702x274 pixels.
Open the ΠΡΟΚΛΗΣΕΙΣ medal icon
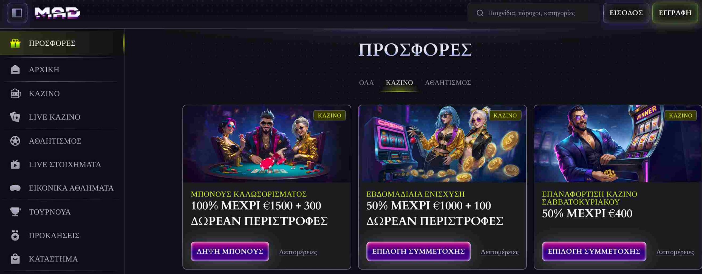pyautogui.click(x=15, y=235)
